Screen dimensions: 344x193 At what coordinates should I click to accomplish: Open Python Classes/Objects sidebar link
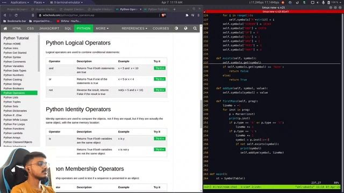(18, 142)
